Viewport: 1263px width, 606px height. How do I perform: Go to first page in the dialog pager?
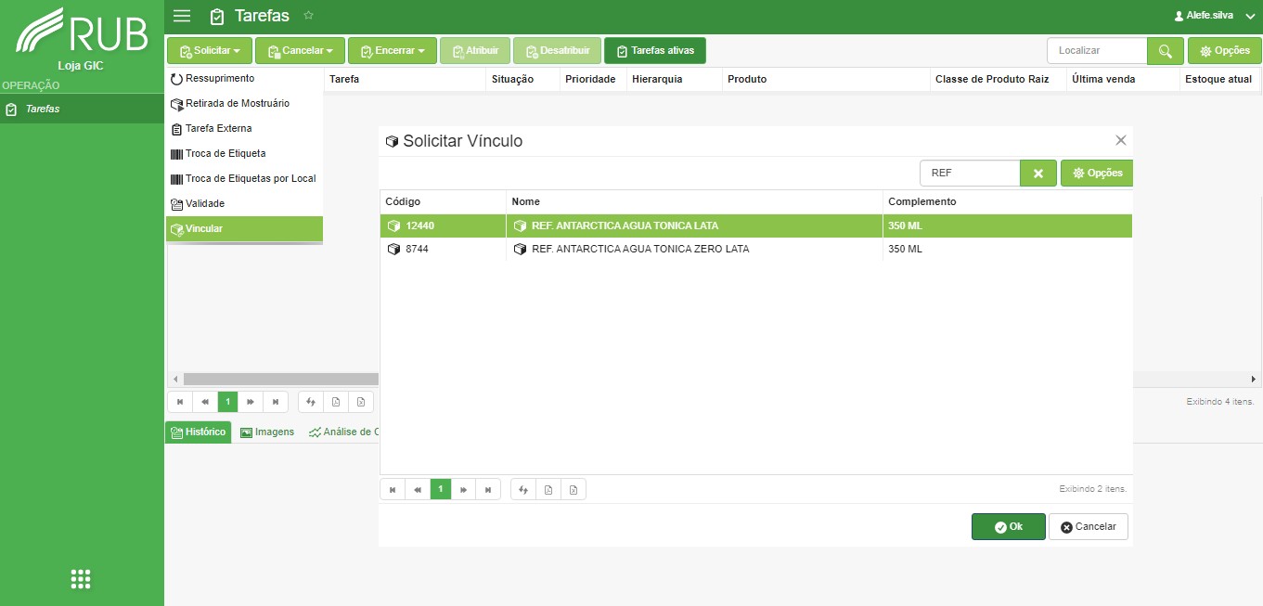coord(393,489)
